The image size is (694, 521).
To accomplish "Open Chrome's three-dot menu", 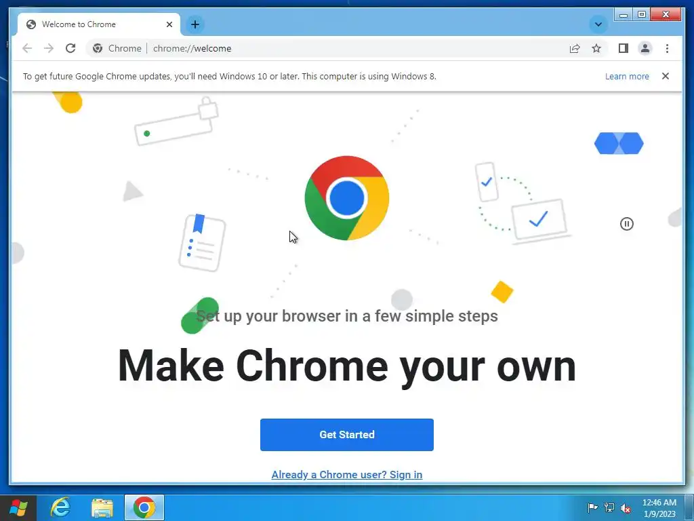I will [x=667, y=48].
